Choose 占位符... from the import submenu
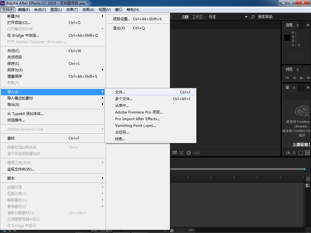The width and height of the screenshot is (311, 233). coord(151,132)
